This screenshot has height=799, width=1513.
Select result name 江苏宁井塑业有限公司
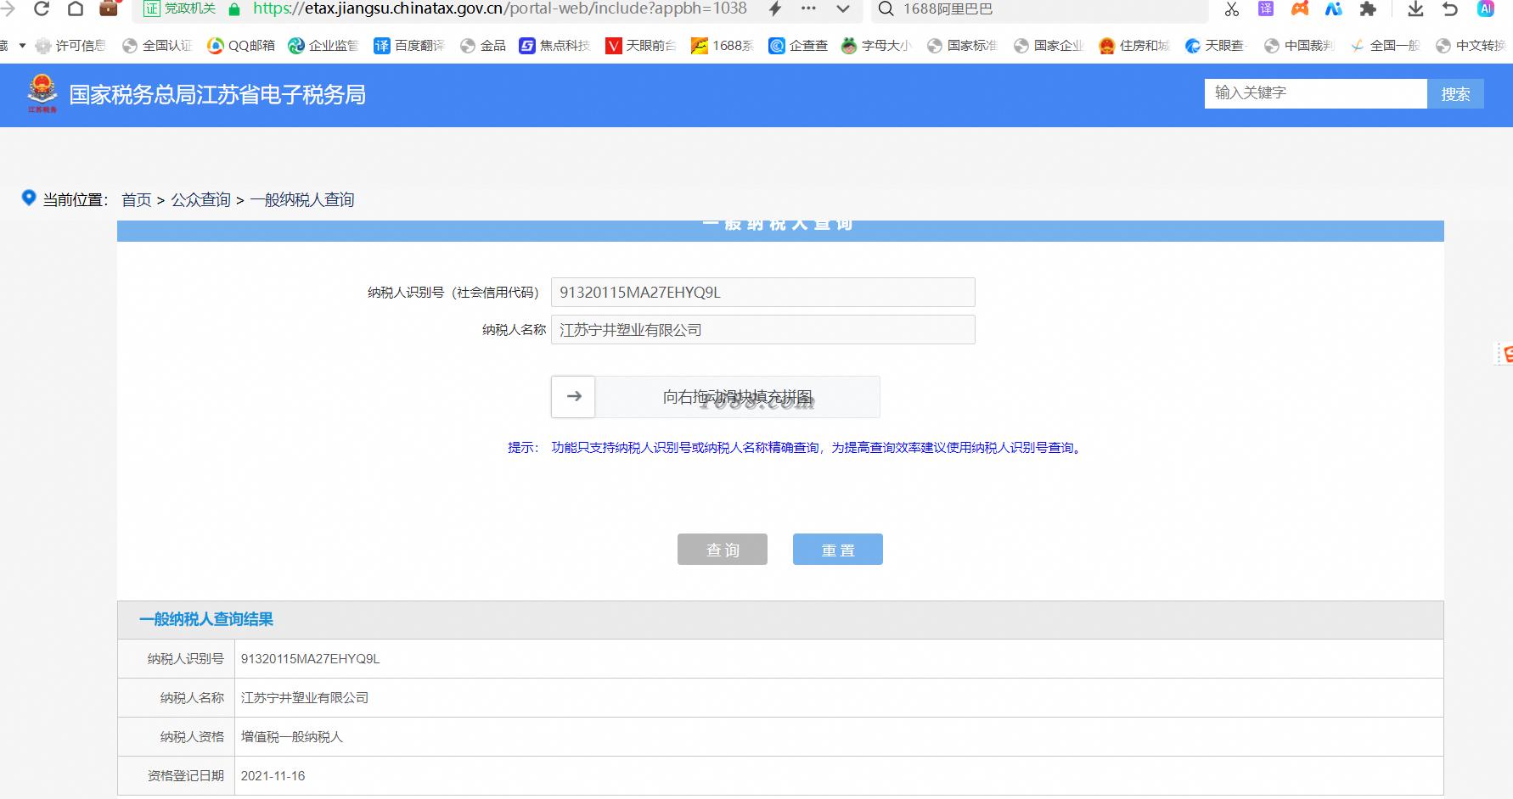[x=305, y=698]
